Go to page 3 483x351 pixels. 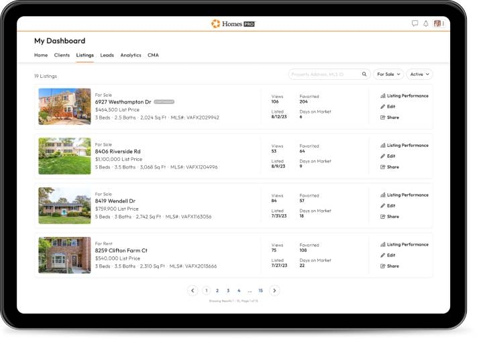tap(228, 291)
